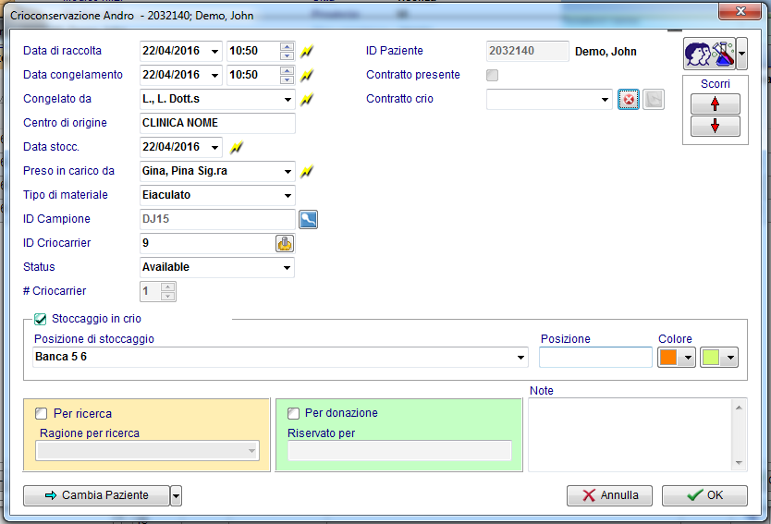
Task: Click lightning icon beside Preso in carico da
Action: (x=307, y=172)
